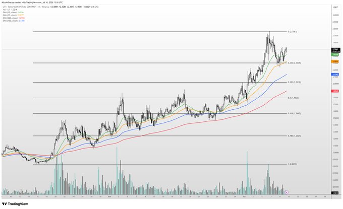The width and height of the screenshot is (343, 209).
Task: Click the 'created with TradingView.com' header text
Action: [x=28, y=3]
